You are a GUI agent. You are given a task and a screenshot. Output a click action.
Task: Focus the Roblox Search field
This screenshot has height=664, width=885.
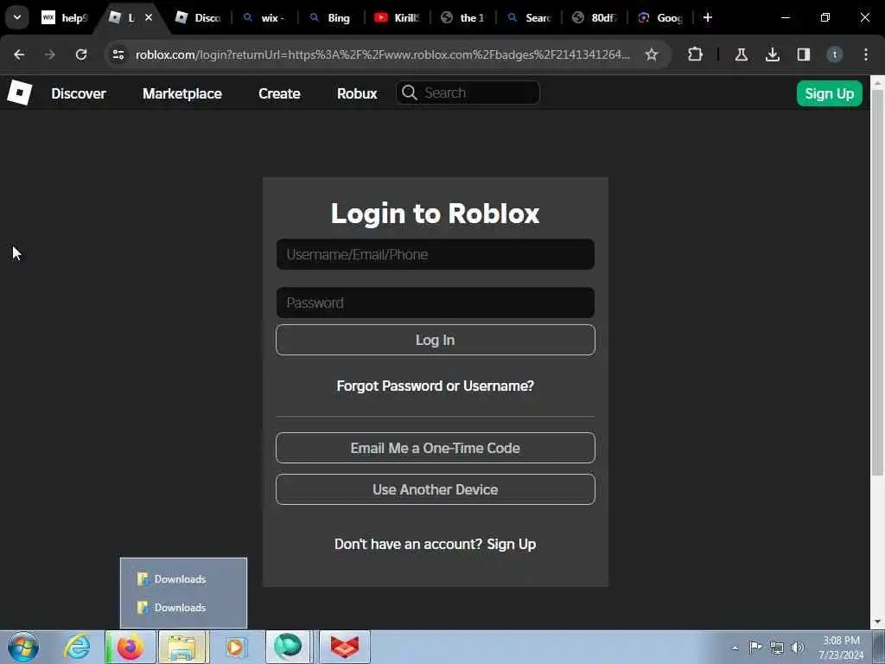click(x=468, y=93)
